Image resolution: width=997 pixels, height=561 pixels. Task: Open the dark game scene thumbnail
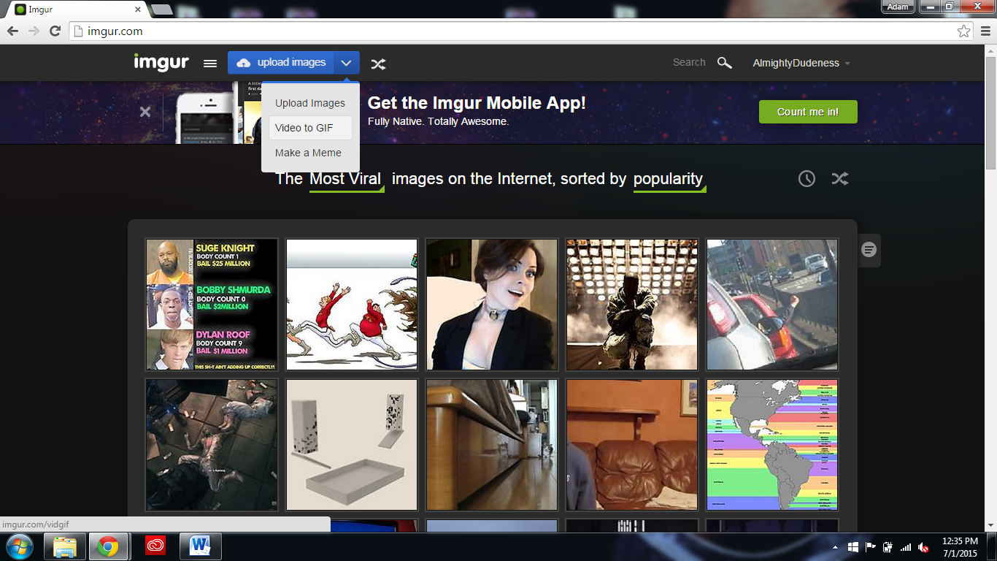point(212,445)
